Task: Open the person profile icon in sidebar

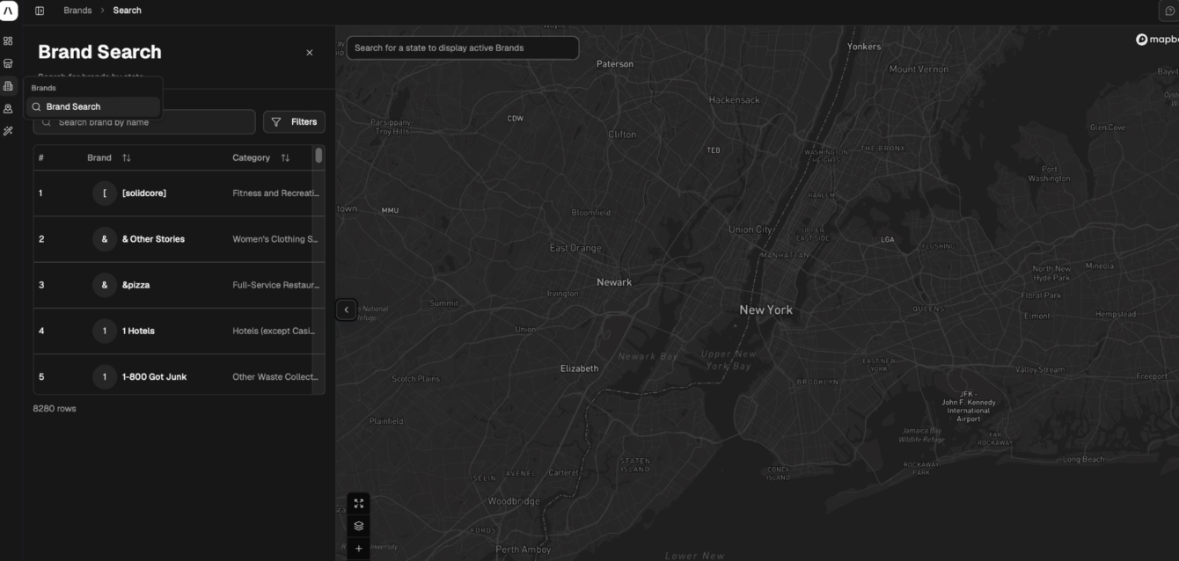Action: coord(8,109)
